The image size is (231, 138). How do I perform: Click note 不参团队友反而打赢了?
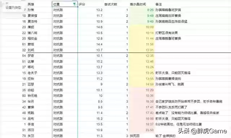171,107
